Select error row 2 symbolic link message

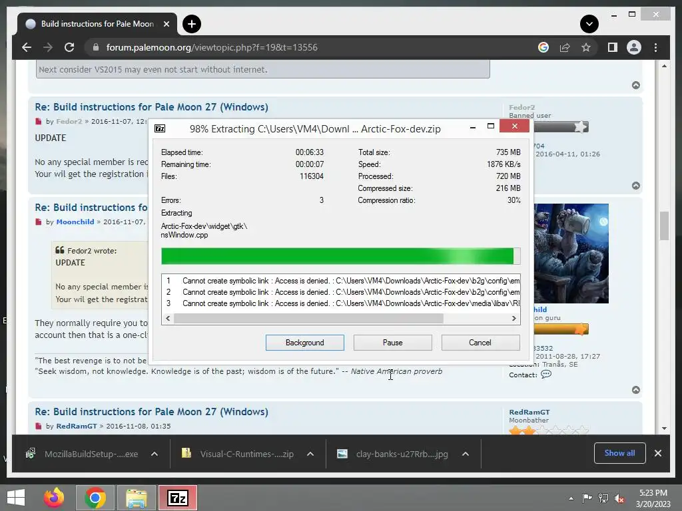(340, 292)
